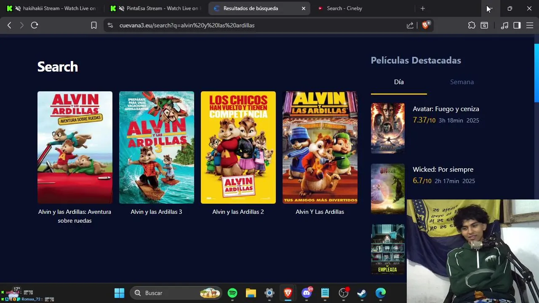Unmute the hakihakii Stream tab audio icon
The height and width of the screenshot is (303, 539).
click(18, 8)
